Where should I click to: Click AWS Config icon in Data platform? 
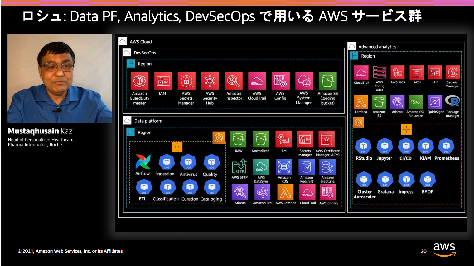328,192
